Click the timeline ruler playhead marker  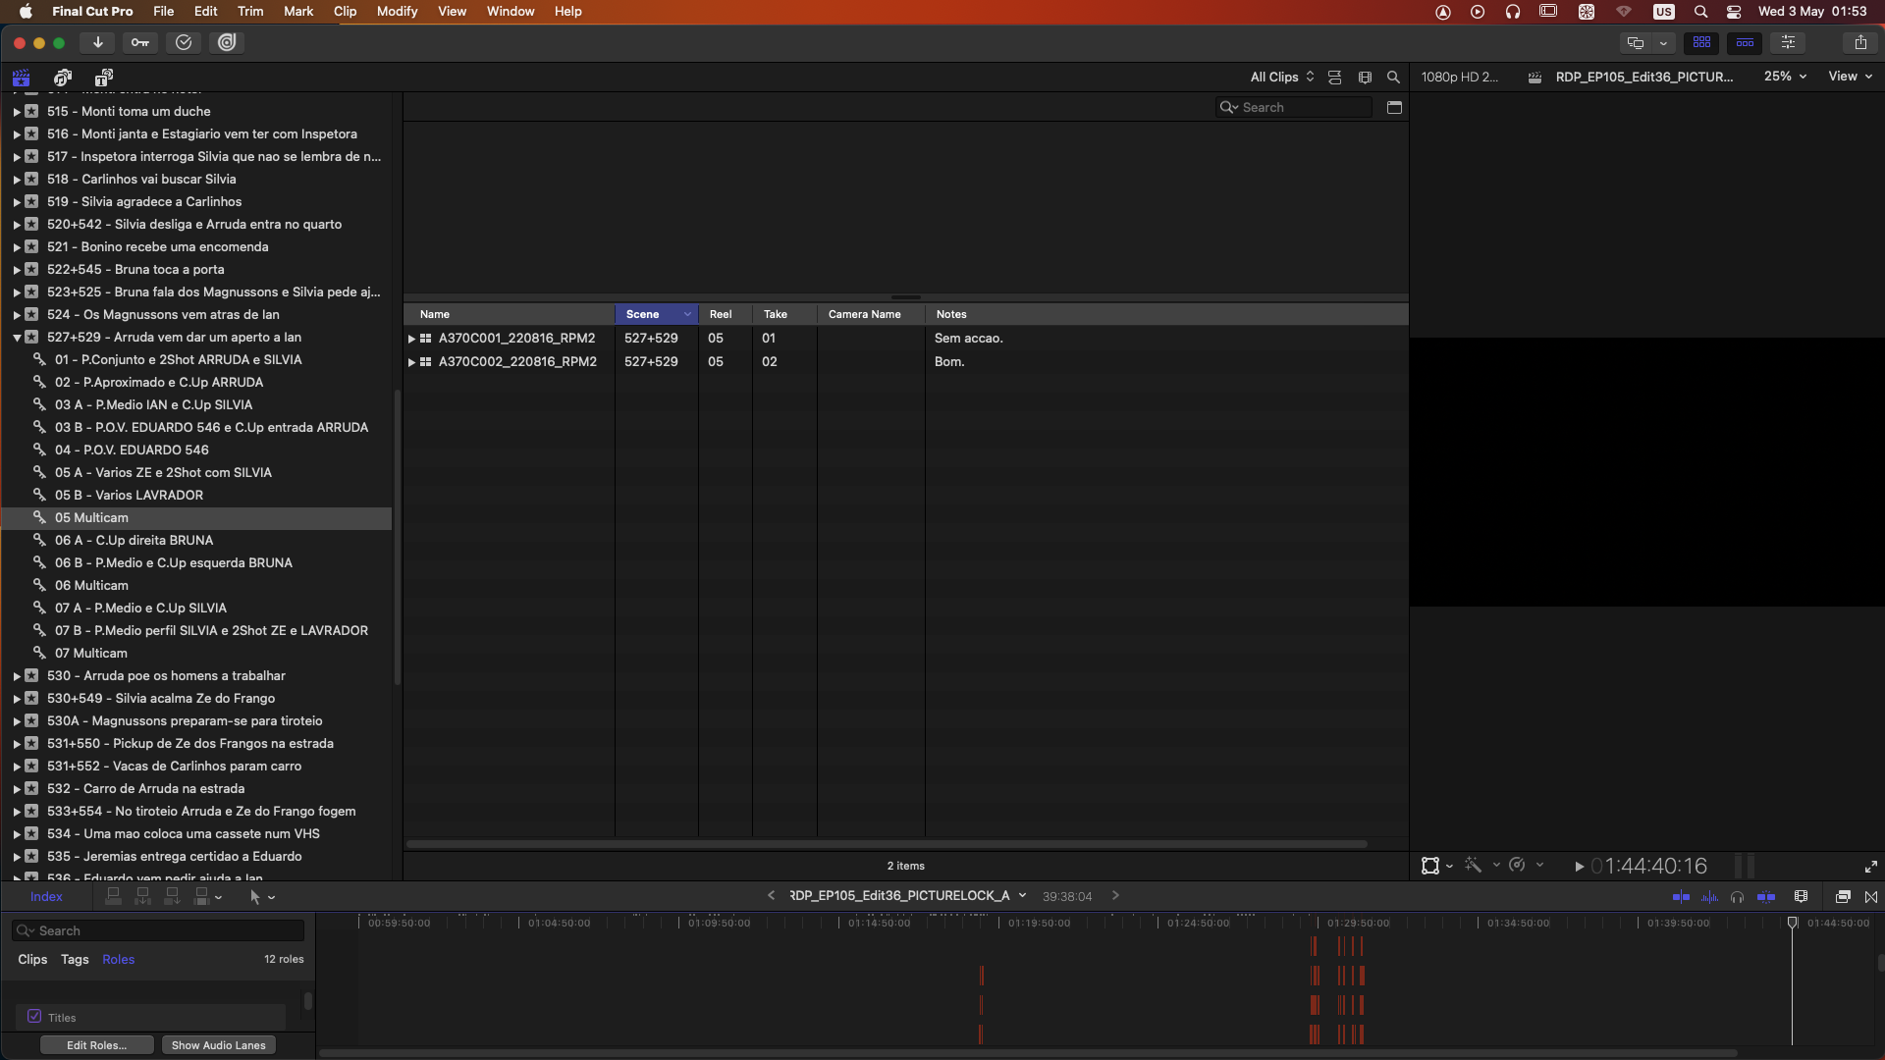tap(1792, 923)
